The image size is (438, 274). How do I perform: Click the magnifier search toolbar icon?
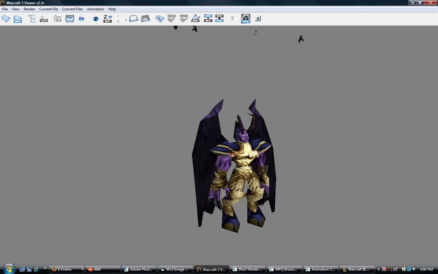[x=160, y=19]
